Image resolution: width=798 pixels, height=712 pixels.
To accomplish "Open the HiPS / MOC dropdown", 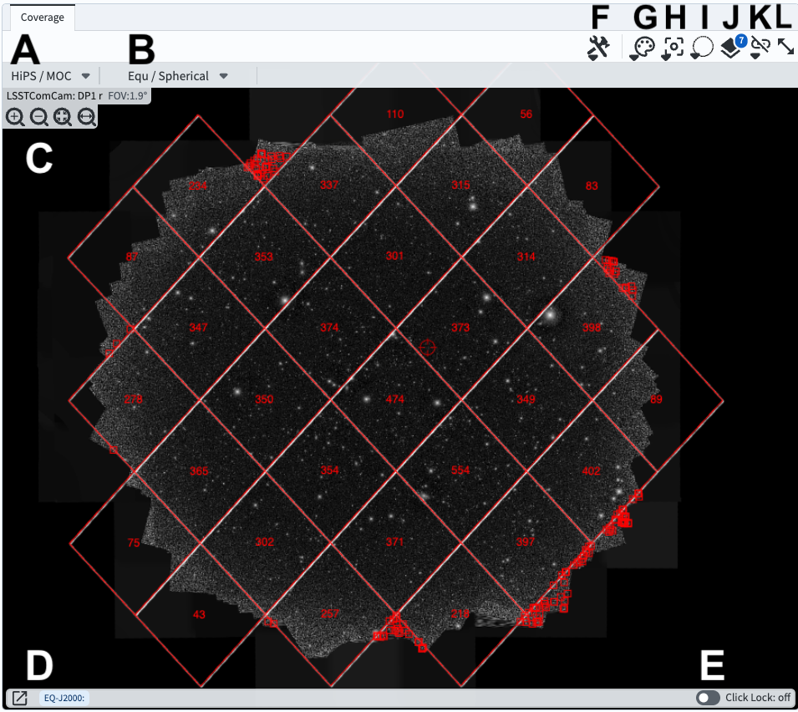I will pos(50,76).
